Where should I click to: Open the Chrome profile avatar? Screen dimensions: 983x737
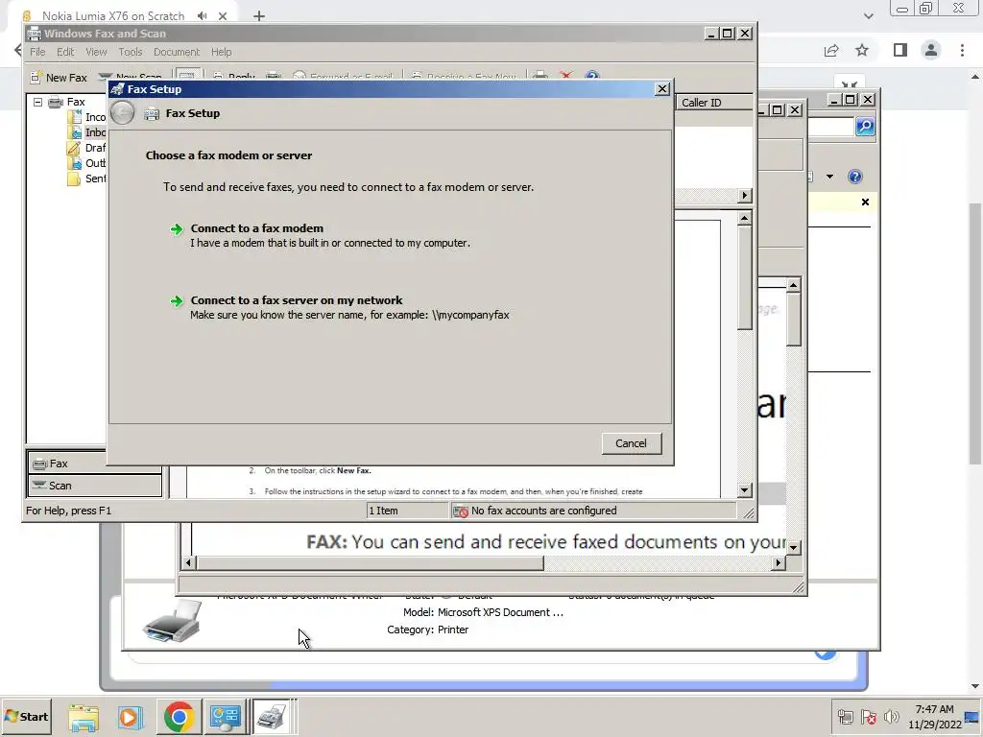(931, 50)
